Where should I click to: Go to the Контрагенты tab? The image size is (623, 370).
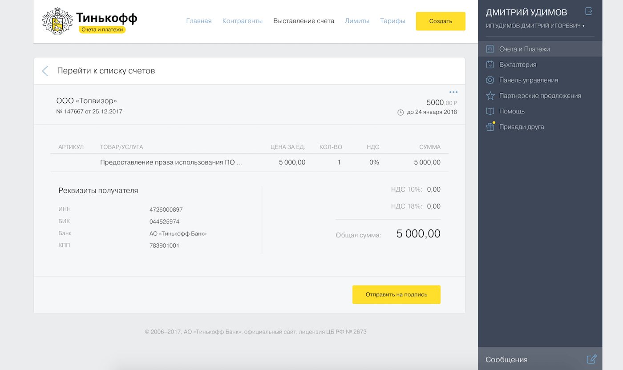(x=242, y=21)
